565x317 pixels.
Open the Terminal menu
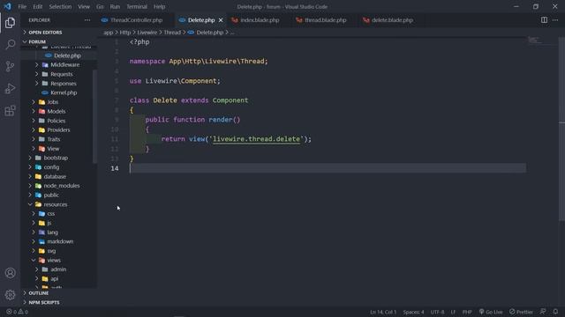(137, 6)
